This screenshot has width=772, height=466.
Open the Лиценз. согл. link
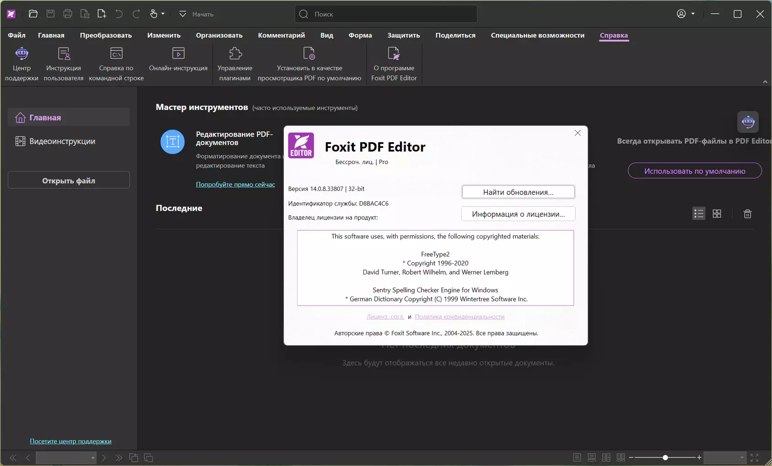point(385,317)
